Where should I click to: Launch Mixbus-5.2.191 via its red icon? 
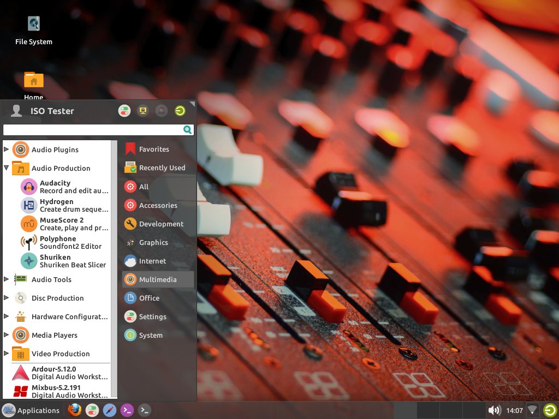(21, 391)
